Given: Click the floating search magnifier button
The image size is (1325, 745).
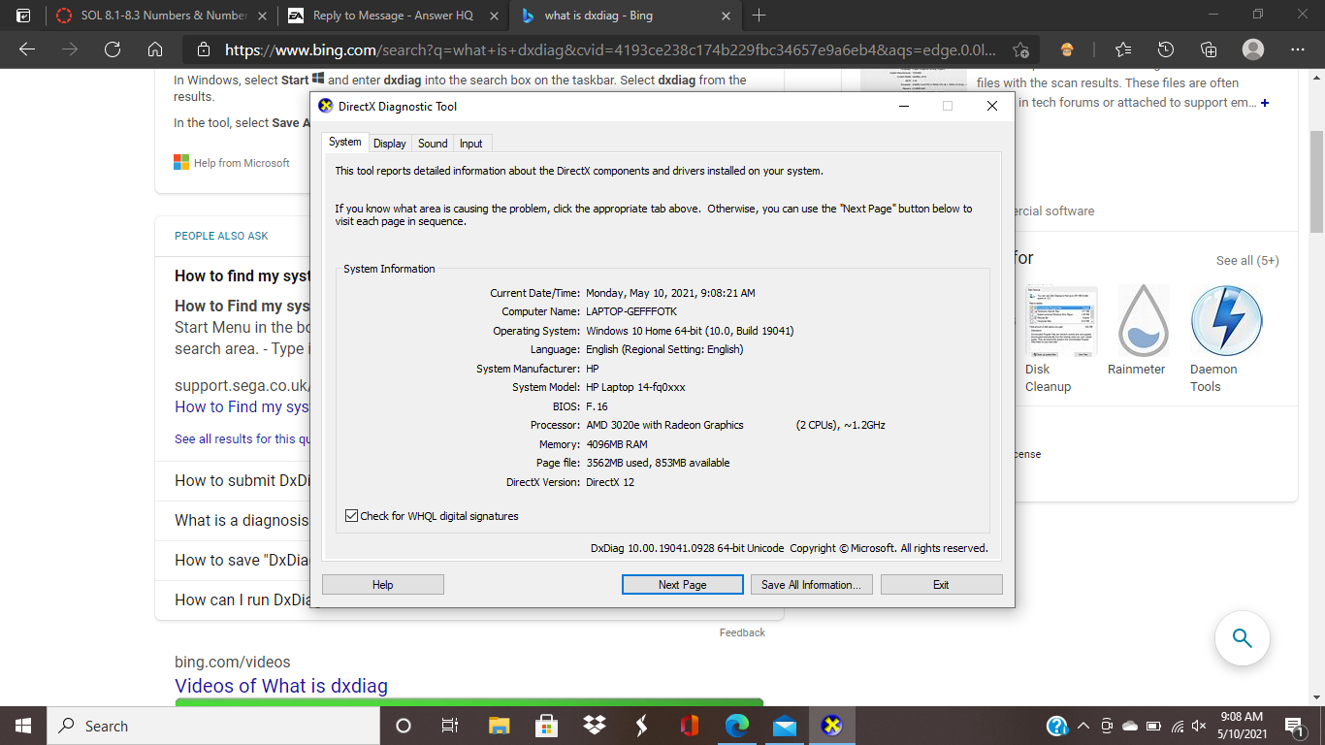Looking at the screenshot, I should (1242, 638).
